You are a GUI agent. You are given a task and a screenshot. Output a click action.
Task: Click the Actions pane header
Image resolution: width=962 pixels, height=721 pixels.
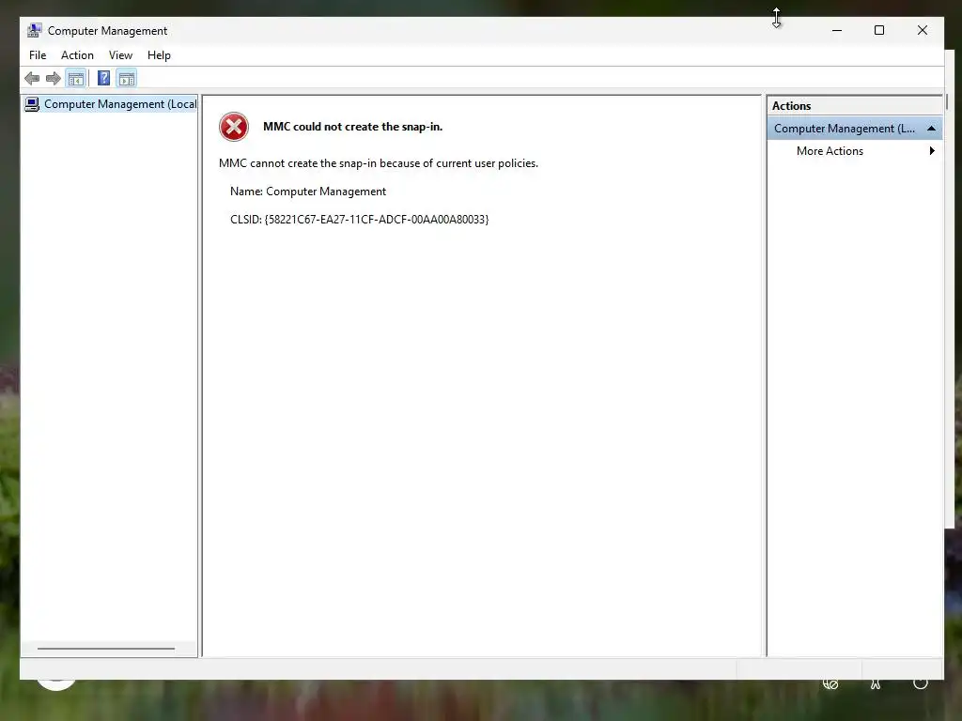854,105
